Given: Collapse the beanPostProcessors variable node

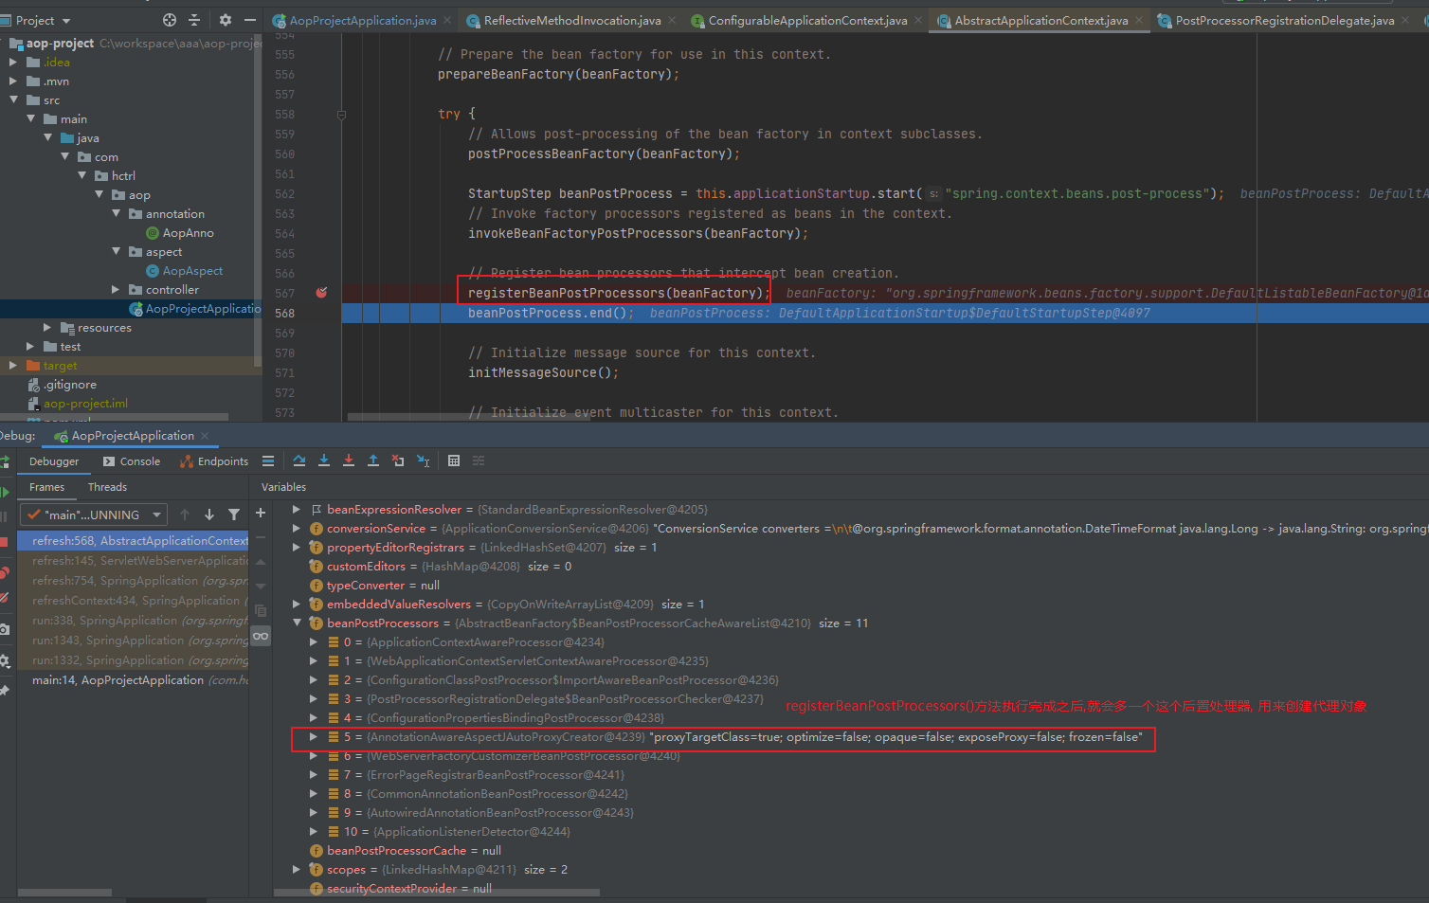Looking at the screenshot, I should tap(297, 623).
